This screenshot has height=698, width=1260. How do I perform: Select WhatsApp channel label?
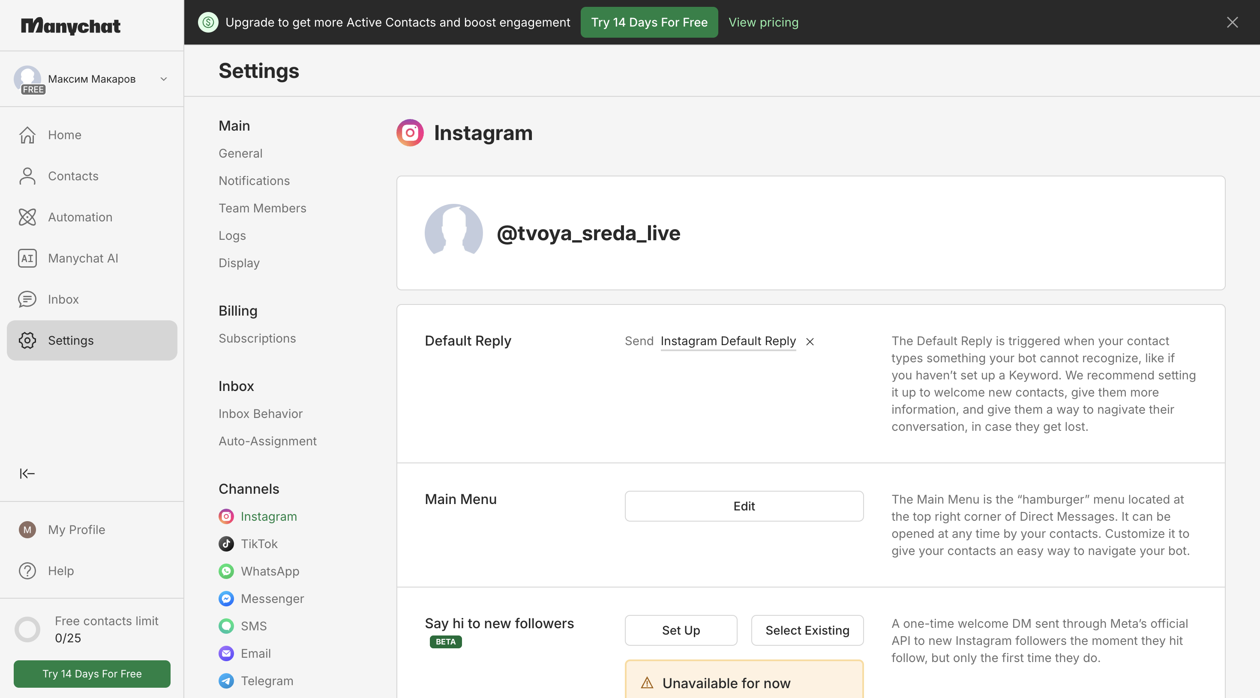(270, 571)
